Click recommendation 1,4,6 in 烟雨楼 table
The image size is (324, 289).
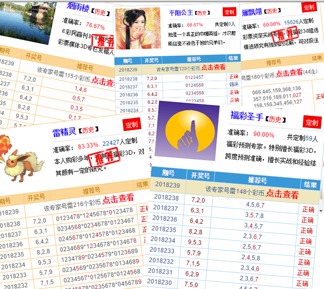(81, 89)
